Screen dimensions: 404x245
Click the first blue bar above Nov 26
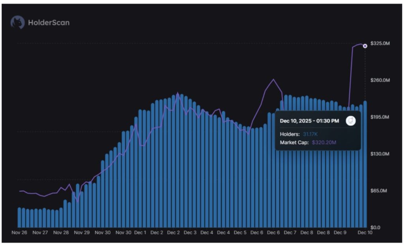[x=19, y=217]
